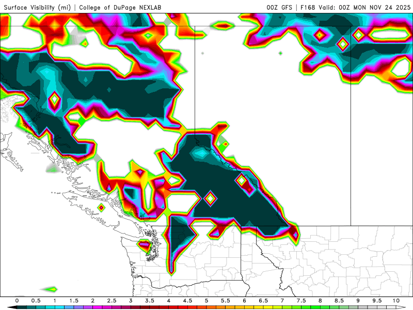Click the colorbar label "8.5"
Screen dimensions: 413x310
pos(339,301)
